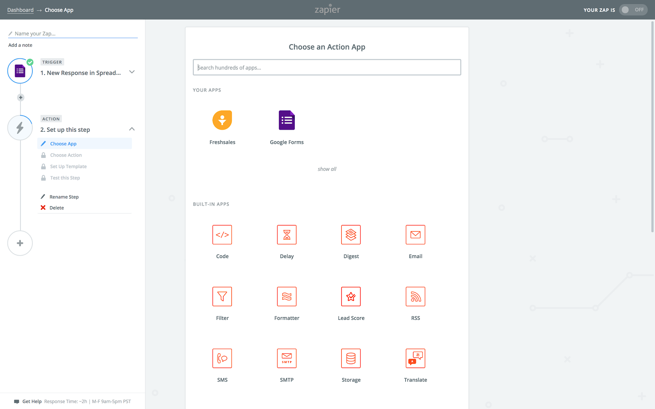The height and width of the screenshot is (409, 655).
Task: Click the red X Delete icon
Action: 43,208
